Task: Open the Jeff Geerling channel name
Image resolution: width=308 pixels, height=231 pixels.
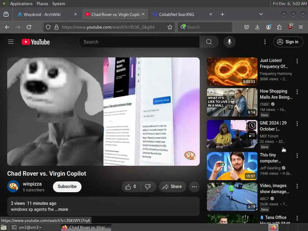Action: (270, 168)
